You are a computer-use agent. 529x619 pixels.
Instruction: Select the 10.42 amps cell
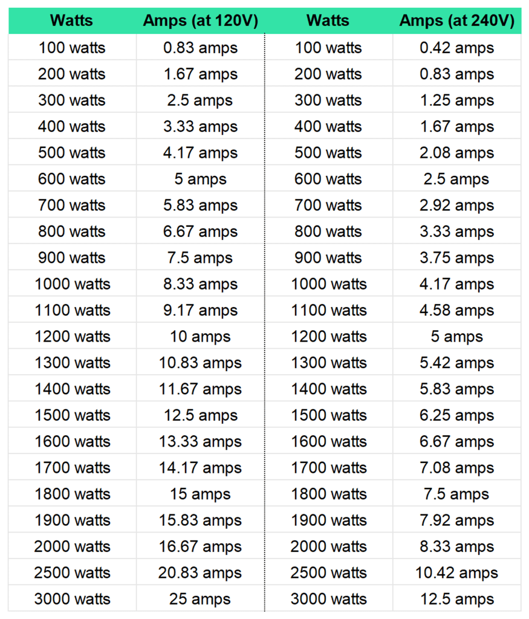[456, 573]
